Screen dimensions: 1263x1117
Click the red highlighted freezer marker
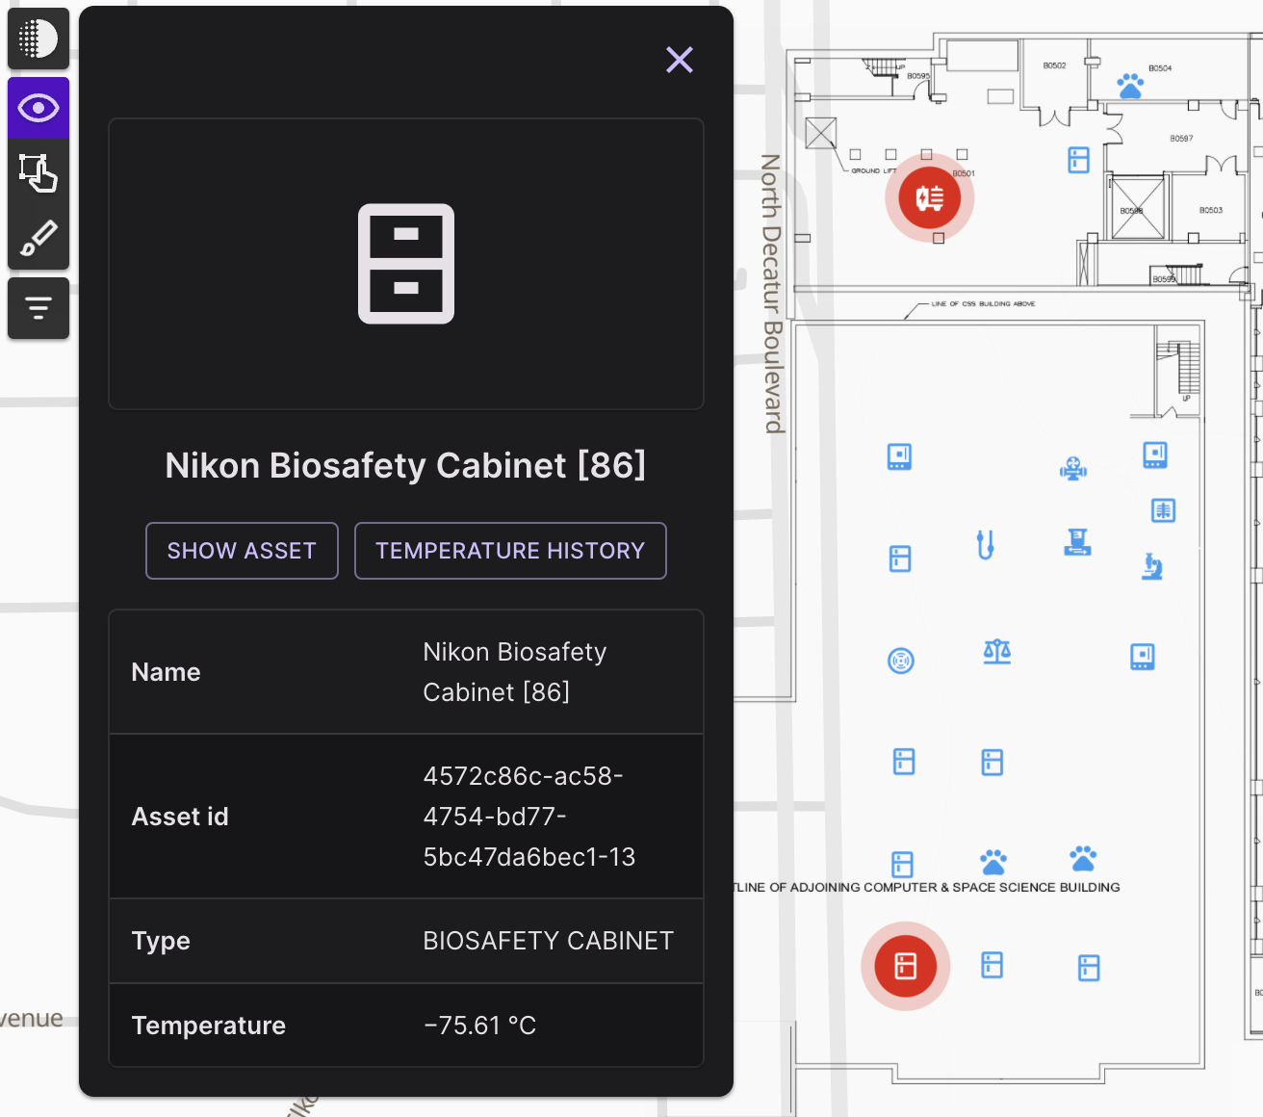(906, 966)
